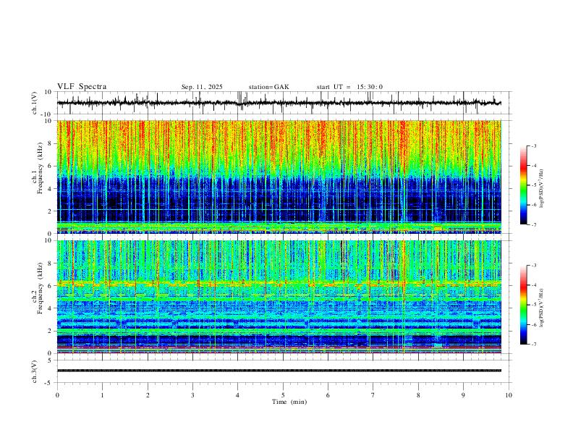The height and width of the screenshot is (443, 573).
Task: Click the ch.1 spectrogram panel
Action: (279, 177)
